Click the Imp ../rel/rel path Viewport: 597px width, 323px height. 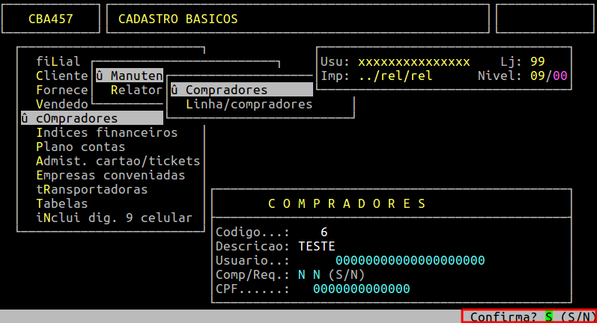click(396, 76)
